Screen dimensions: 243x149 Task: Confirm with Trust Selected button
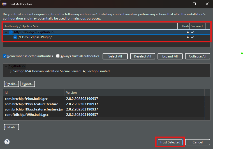pos(170,142)
